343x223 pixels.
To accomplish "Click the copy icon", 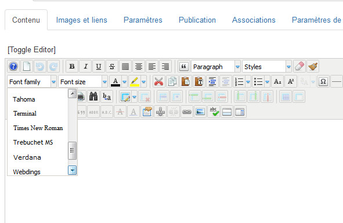I will (172, 82).
